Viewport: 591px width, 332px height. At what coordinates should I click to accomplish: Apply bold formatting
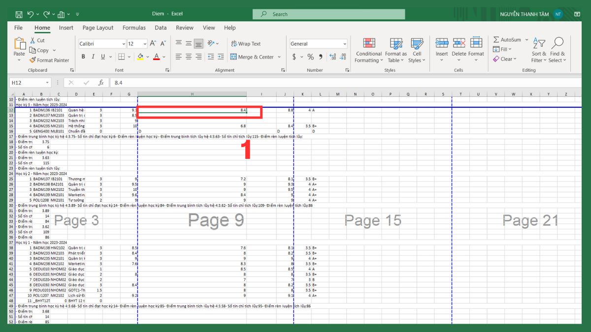click(83, 57)
